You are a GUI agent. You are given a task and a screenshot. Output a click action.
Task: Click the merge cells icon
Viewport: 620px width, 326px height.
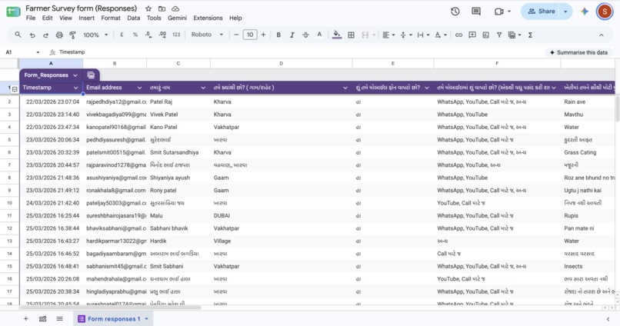[x=365, y=35]
